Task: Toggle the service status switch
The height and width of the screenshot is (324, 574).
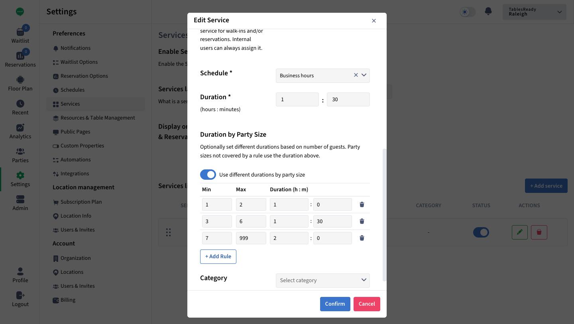Action: 481,232
